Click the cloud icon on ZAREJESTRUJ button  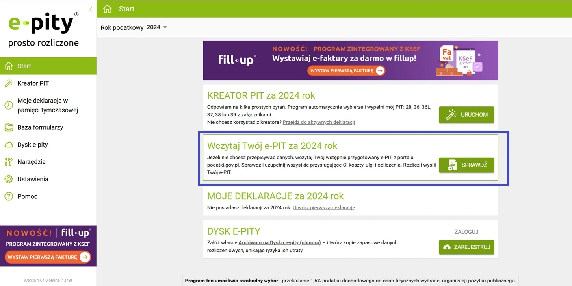click(447, 247)
